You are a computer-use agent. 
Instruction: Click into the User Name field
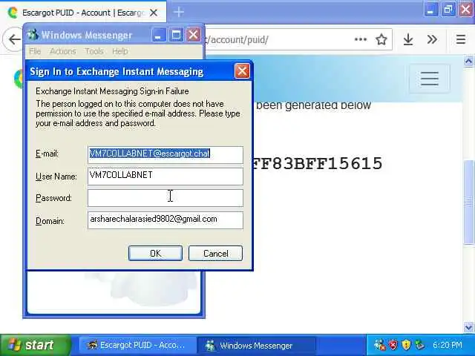166,177
